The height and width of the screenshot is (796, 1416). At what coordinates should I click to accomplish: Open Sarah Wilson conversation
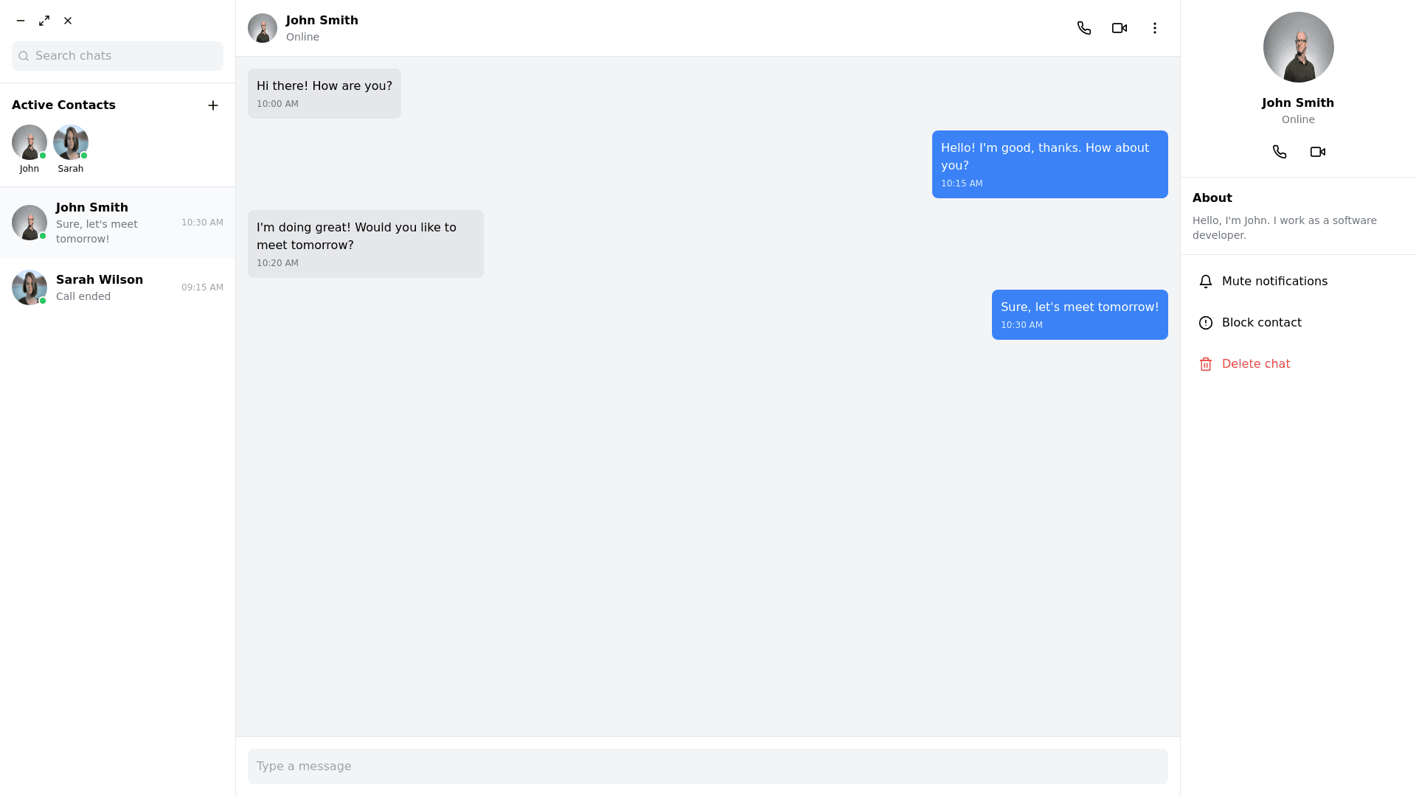tap(117, 287)
